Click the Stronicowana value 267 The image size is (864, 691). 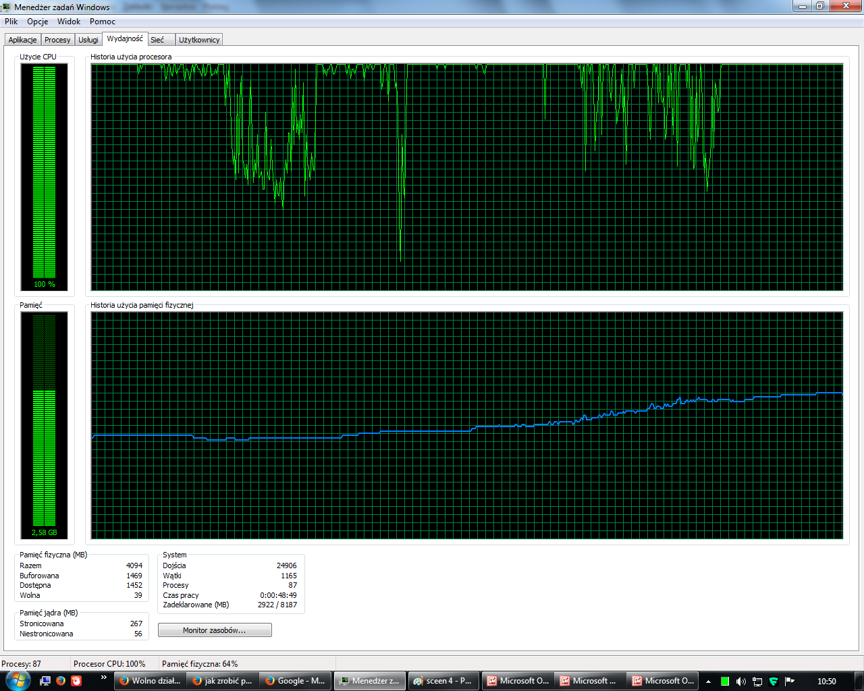[x=136, y=624]
